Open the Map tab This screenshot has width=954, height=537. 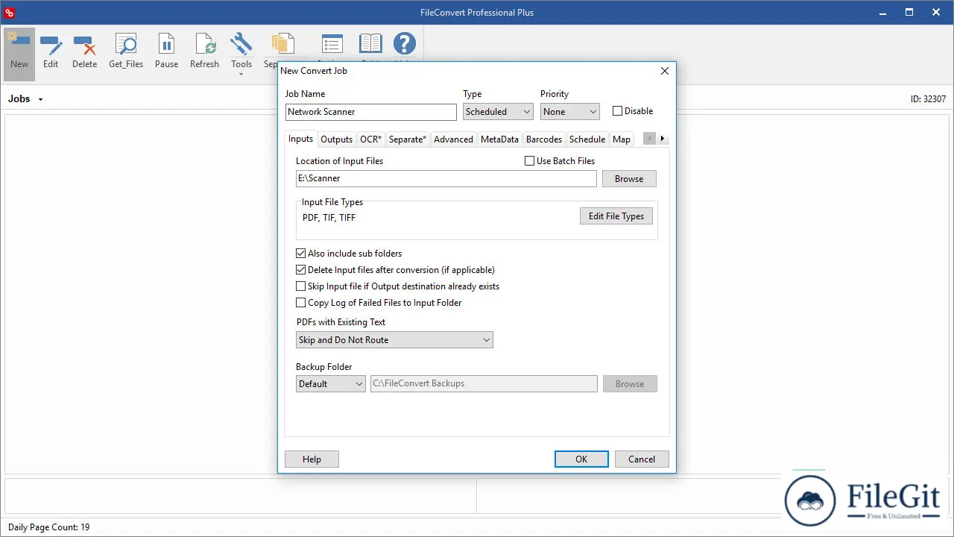click(622, 139)
